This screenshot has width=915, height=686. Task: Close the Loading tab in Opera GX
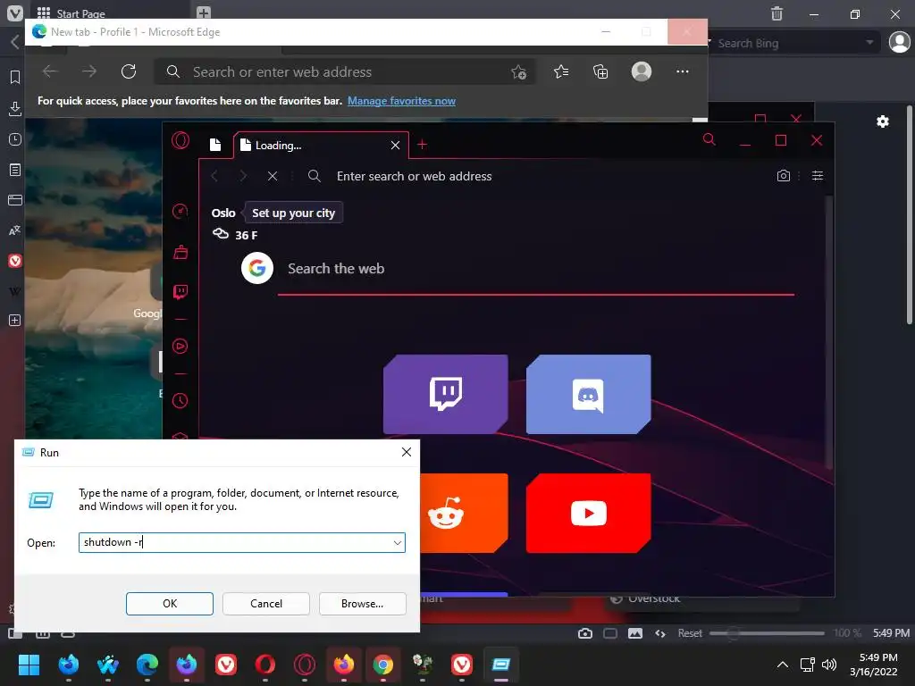(x=395, y=146)
